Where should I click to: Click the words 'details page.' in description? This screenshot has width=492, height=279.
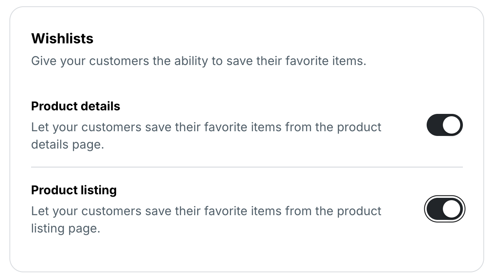[67, 145]
